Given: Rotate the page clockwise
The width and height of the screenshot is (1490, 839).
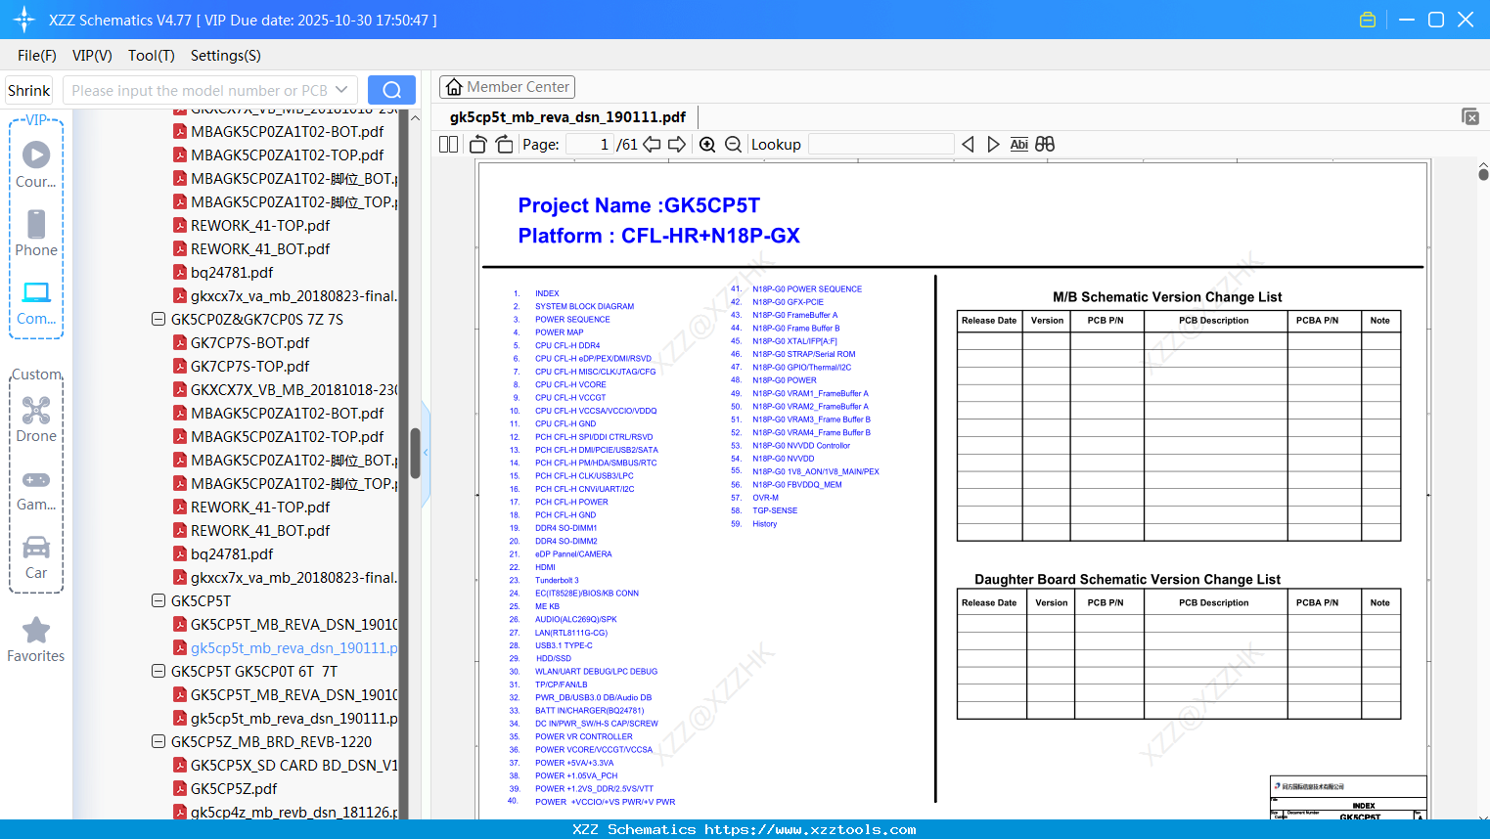Looking at the screenshot, I should pos(504,145).
